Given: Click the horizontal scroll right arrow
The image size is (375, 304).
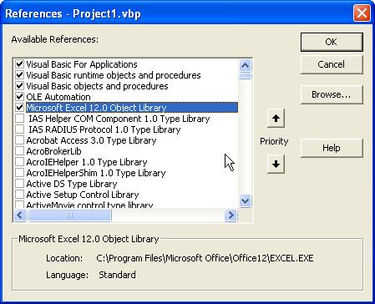Looking at the screenshot, I should (231, 215).
